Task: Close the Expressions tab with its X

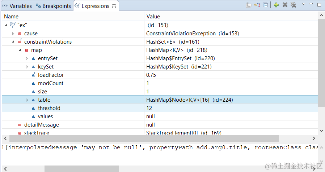Action: (x=114, y=6)
